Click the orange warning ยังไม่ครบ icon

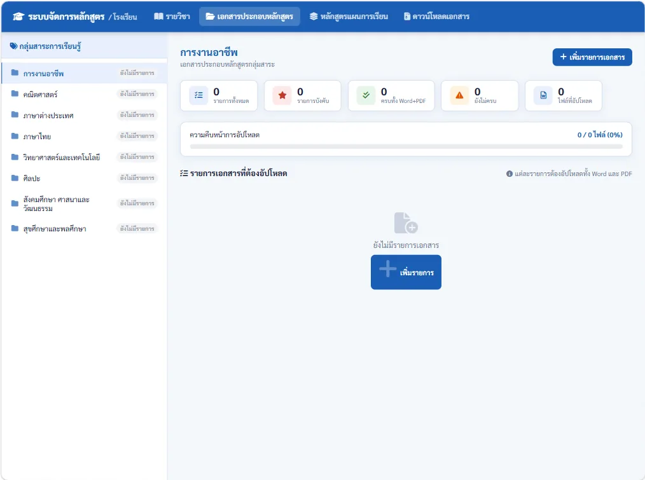point(459,95)
